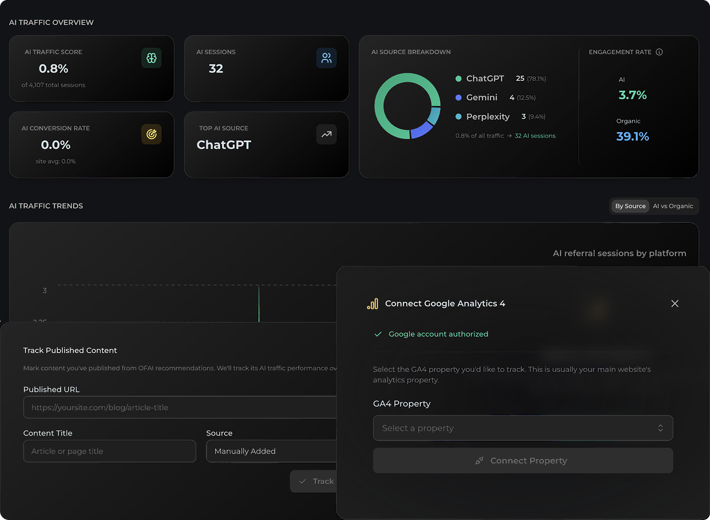Close the Connect Google Analytics 4 dialog
Image resolution: width=710 pixels, height=520 pixels.
(x=675, y=303)
